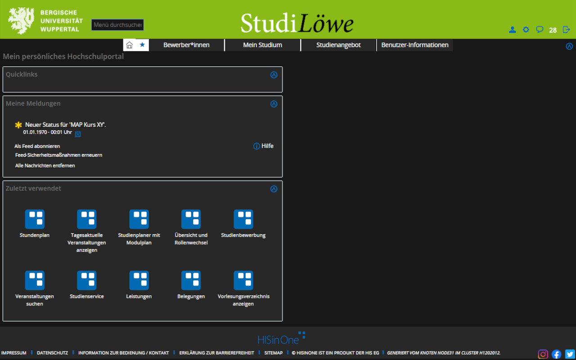Click the yellow asterisk new-status icon
Image resolution: width=576 pixels, height=360 pixels.
[x=18, y=125]
